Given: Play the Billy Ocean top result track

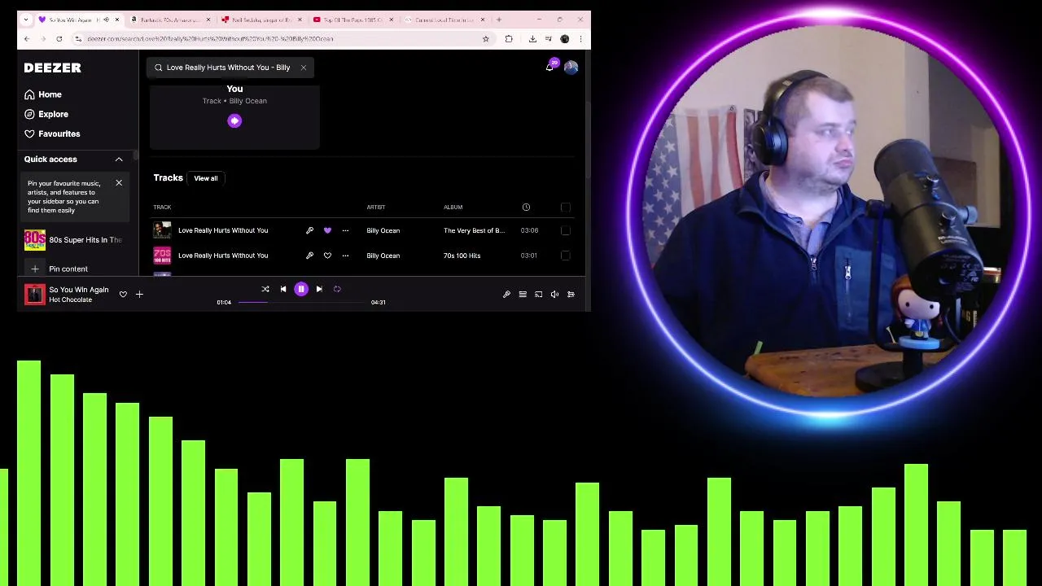Looking at the screenshot, I should [x=234, y=120].
